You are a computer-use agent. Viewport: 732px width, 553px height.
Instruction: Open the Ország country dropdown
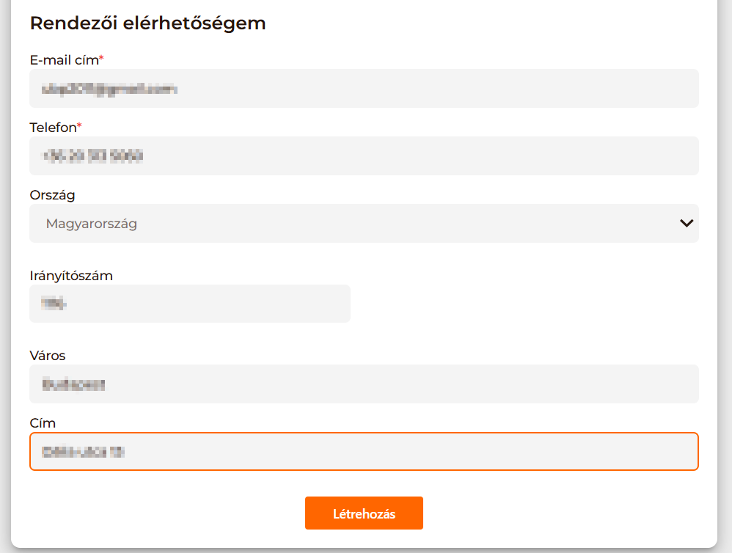point(364,224)
